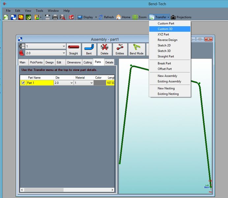Expand the Display dropdown arrow
Image resolution: width=228 pixels, height=198 pixels.
96,17
